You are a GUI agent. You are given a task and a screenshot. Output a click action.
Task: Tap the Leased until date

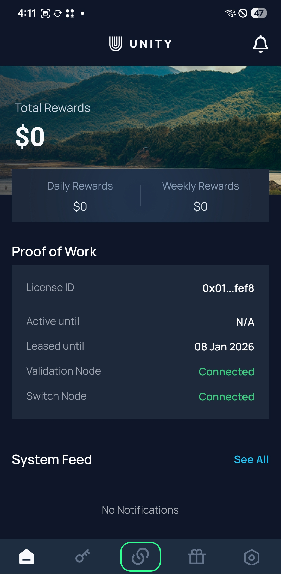click(224, 347)
